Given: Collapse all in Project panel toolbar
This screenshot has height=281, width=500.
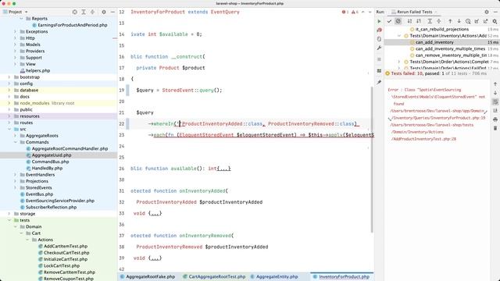Looking at the screenshot, I should 92,12.
